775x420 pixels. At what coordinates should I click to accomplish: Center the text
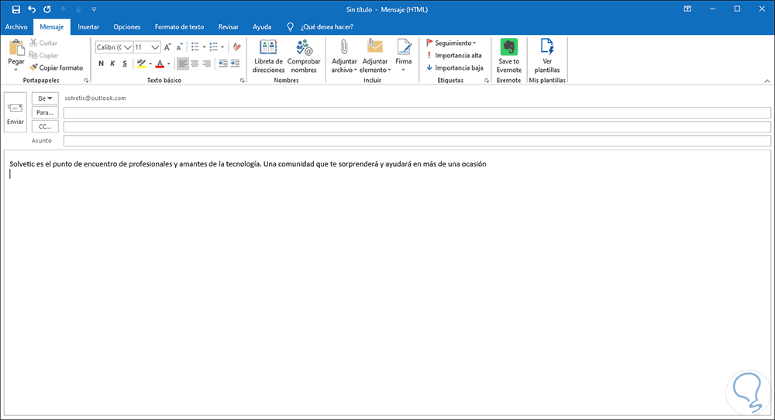click(x=195, y=64)
